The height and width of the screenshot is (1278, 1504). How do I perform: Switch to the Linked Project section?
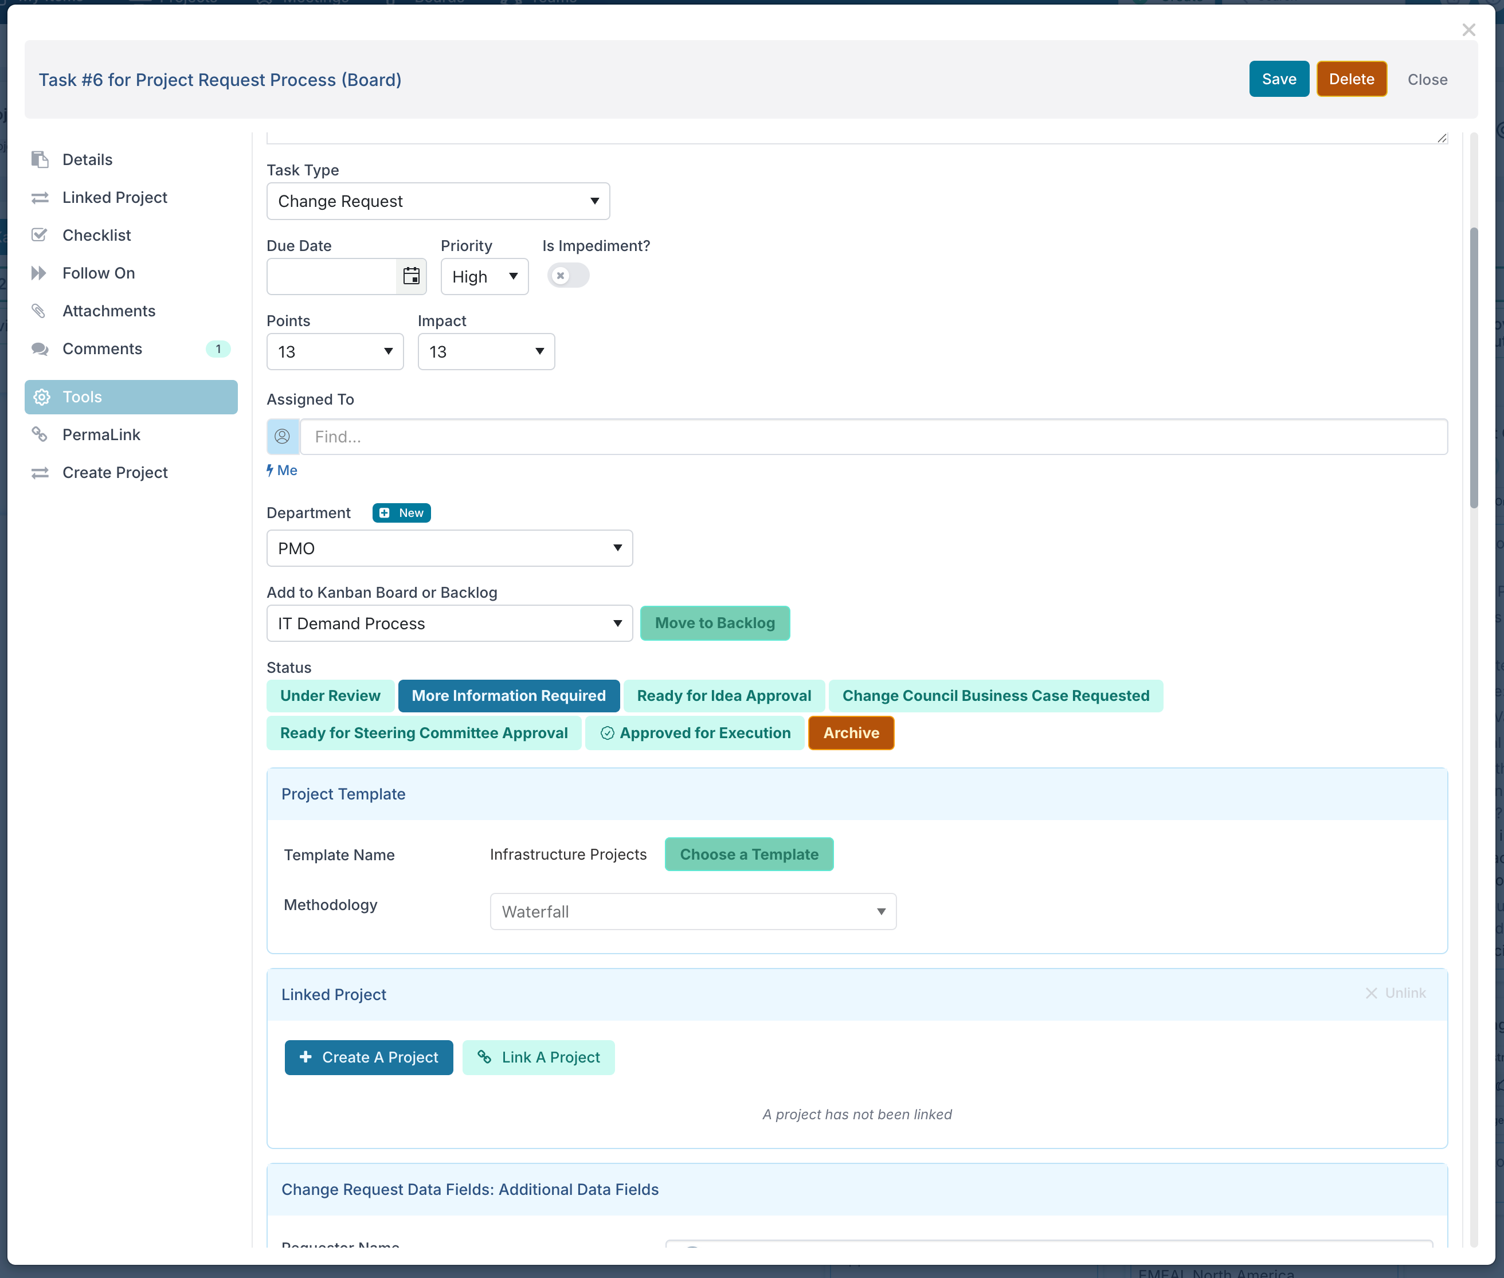click(115, 197)
